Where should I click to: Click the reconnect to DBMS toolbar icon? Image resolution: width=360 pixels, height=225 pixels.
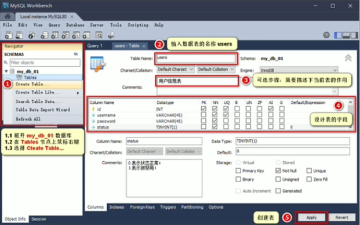point(111,35)
